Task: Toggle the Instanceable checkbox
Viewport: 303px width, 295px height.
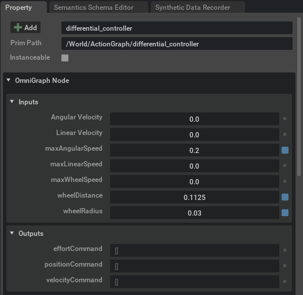Action: pyautogui.click(x=65, y=58)
